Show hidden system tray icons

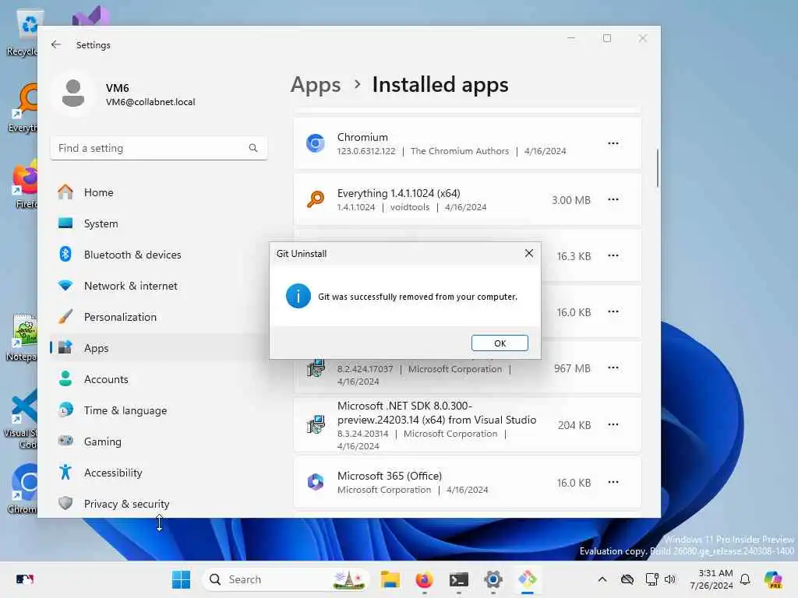(x=602, y=579)
